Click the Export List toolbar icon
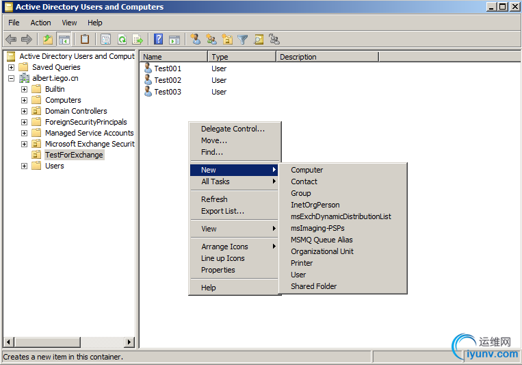522x365 pixels. coord(138,40)
